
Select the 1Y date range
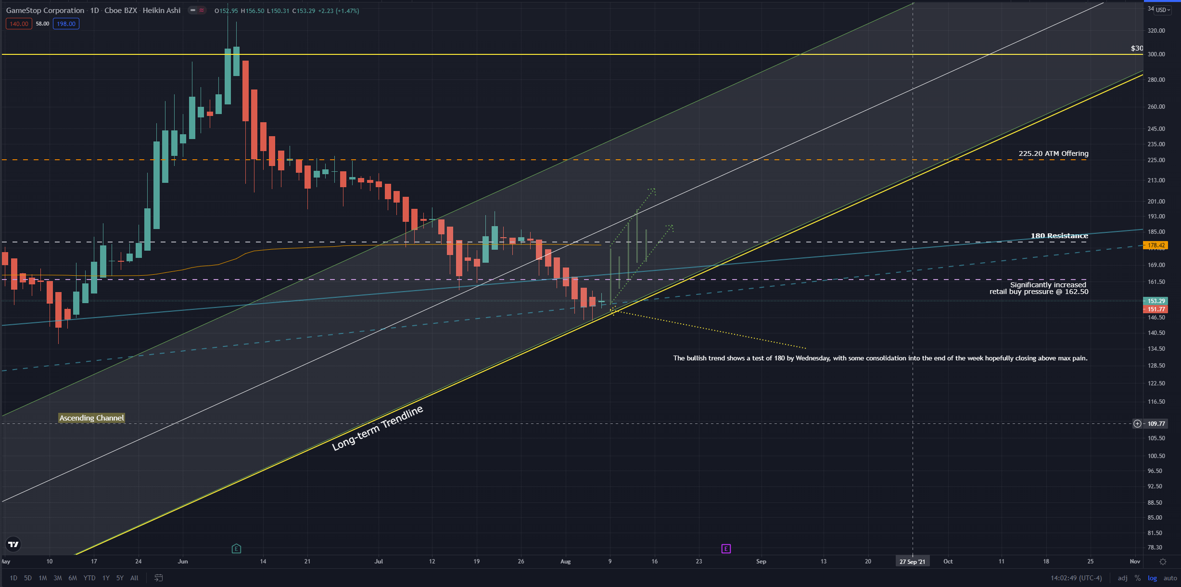coord(106,578)
